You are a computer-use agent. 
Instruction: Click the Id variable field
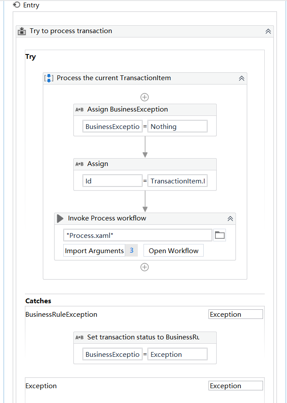113,181
